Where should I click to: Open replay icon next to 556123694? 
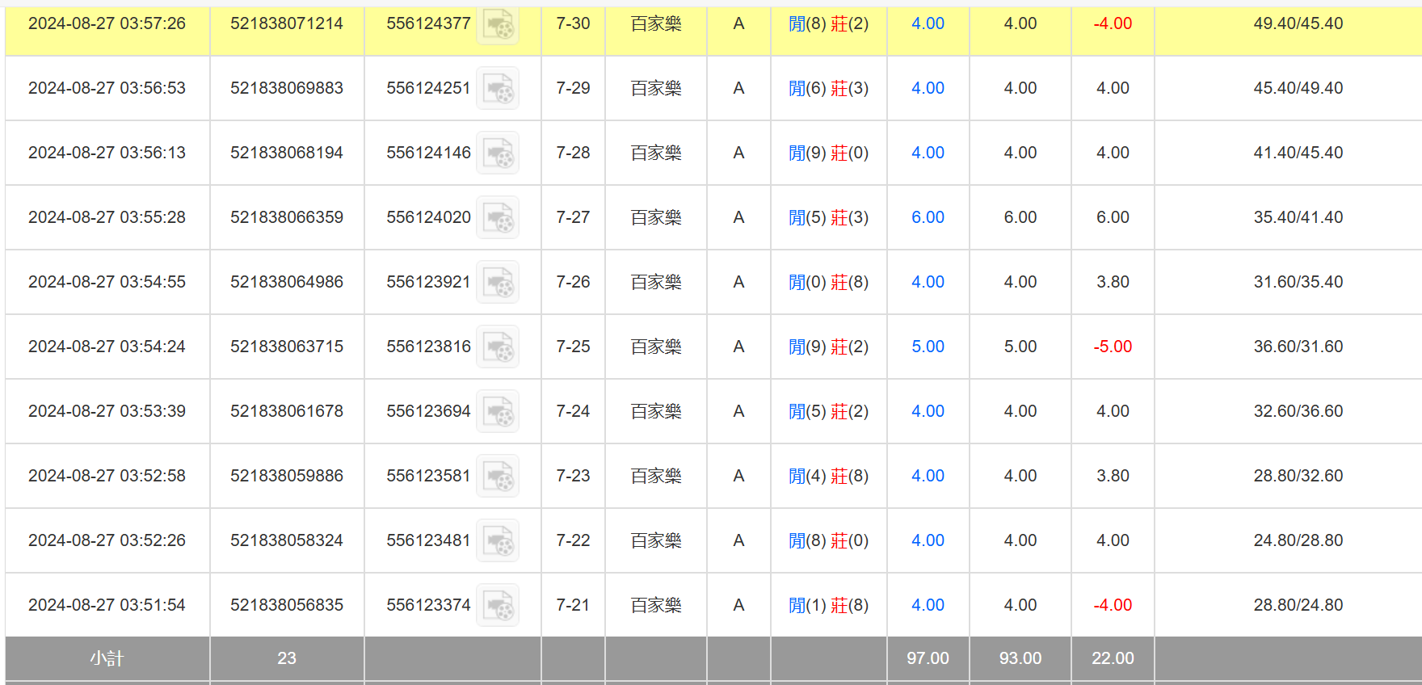click(x=498, y=412)
